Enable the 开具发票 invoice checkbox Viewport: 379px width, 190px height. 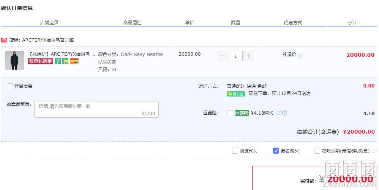10,86
